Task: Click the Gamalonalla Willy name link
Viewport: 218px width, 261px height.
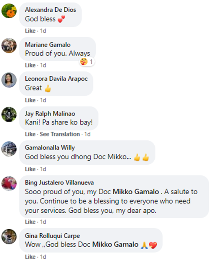Action: click(x=50, y=148)
